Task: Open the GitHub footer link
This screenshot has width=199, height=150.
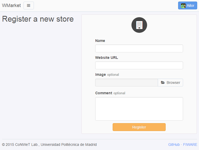Action: tap(174, 145)
